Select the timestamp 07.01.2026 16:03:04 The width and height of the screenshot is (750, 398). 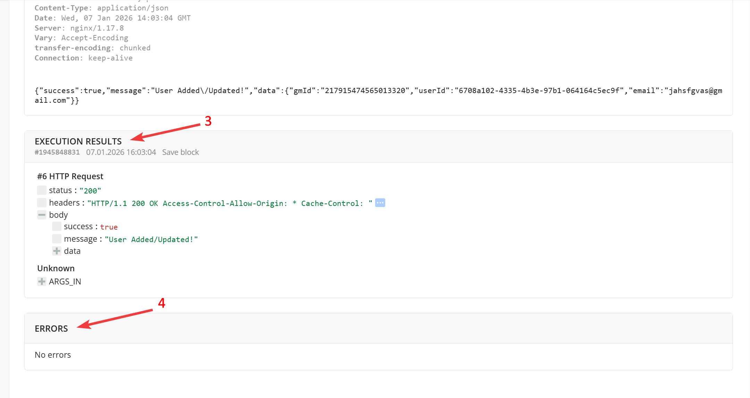121,152
